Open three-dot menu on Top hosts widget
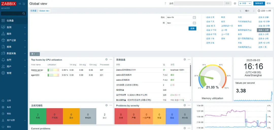 click(x=111, y=59)
